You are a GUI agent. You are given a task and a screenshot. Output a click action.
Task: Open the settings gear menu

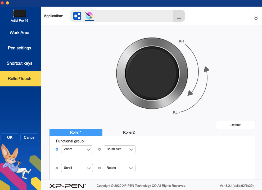click(x=256, y=17)
